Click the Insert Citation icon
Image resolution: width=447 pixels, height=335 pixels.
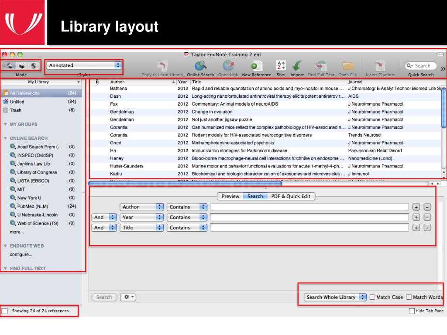point(380,66)
